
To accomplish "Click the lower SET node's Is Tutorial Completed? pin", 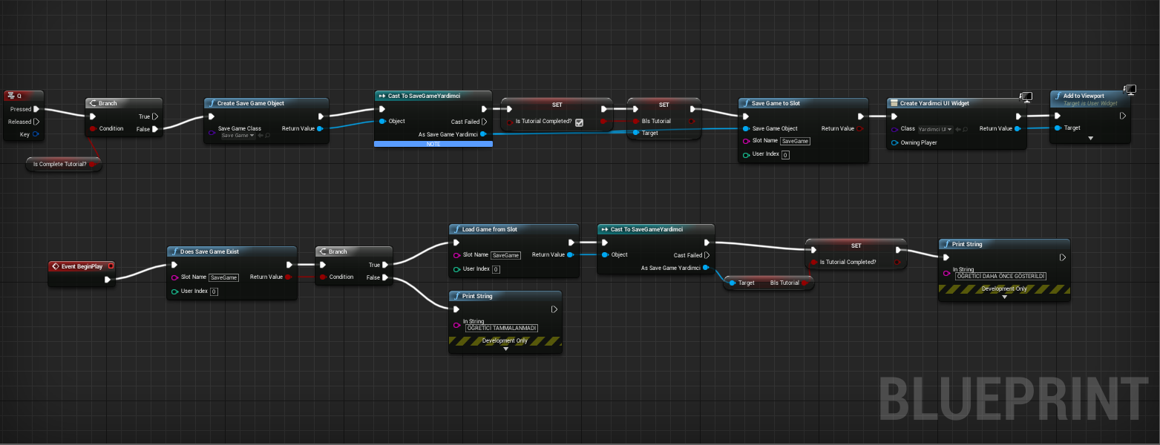I will coord(813,262).
